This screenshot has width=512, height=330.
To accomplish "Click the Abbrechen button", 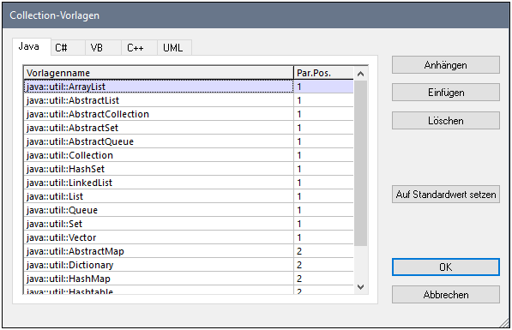I will [x=446, y=294].
